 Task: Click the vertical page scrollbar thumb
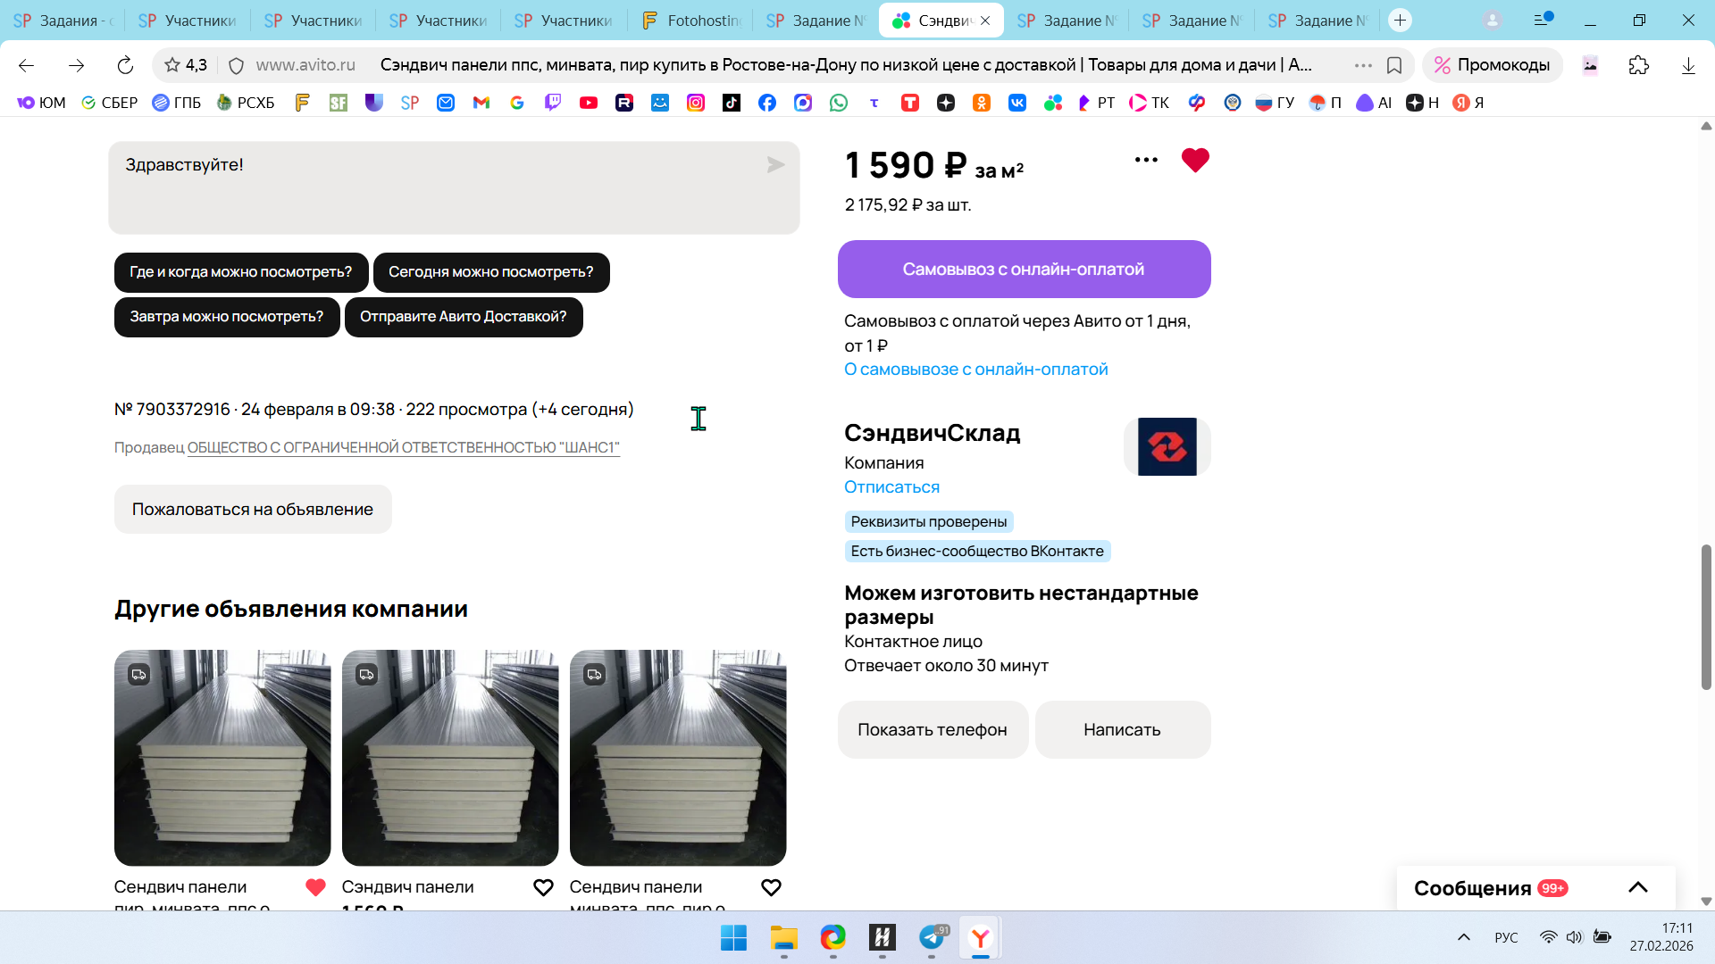pos(1705,616)
